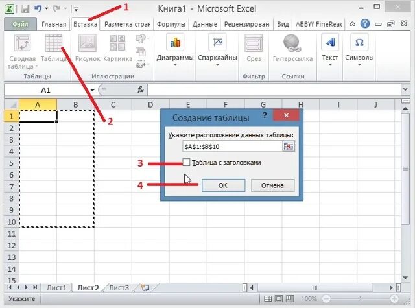
Task: Close the Создание таблицы dialog
Action: point(286,115)
